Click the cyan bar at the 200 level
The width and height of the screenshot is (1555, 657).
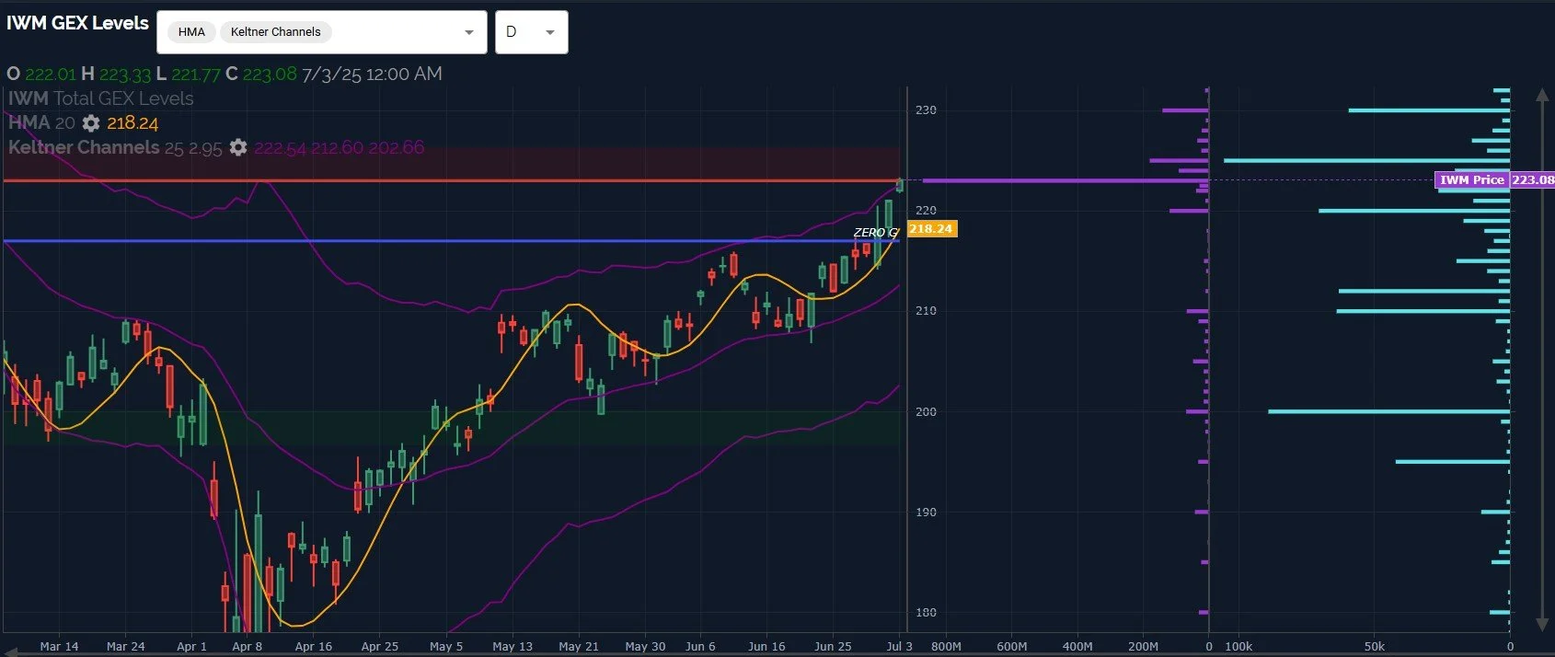[1389, 411]
